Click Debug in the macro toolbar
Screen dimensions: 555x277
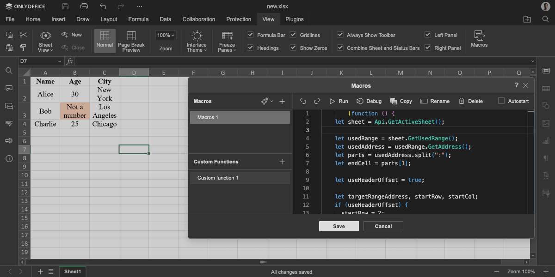tap(369, 101)
